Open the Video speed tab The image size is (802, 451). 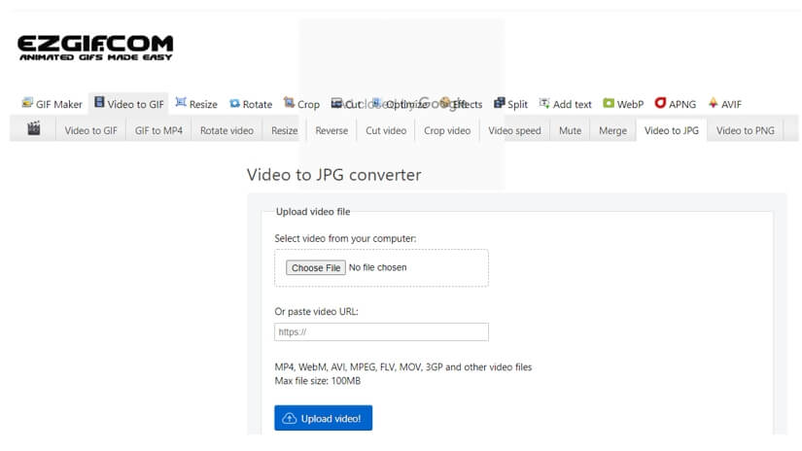point(514,130)
